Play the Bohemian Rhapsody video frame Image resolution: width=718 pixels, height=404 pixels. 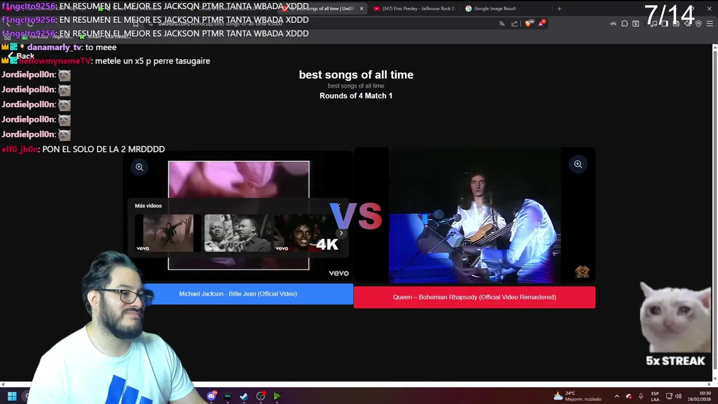click(x=475, y=216)
